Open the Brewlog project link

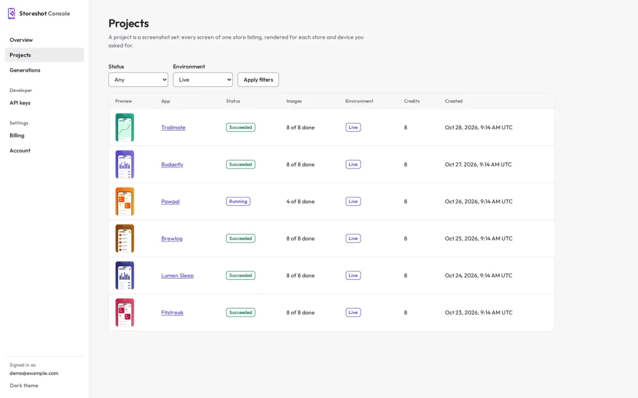coord(172,238)
